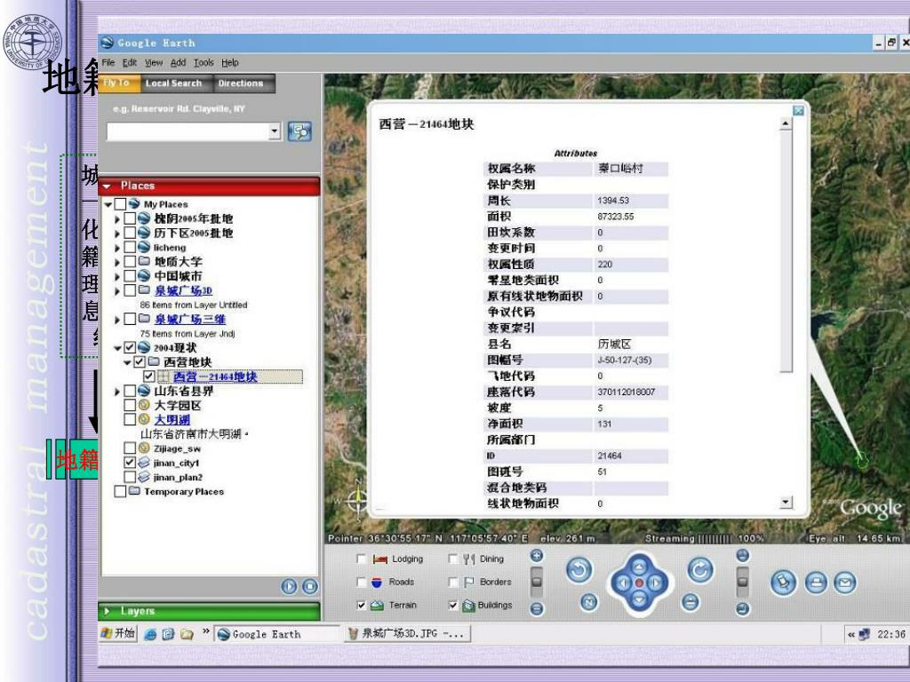Click the balloon scroll down arrow
Image resolution: width=910 pixels, height=682 pixels.
pos(786,502)
